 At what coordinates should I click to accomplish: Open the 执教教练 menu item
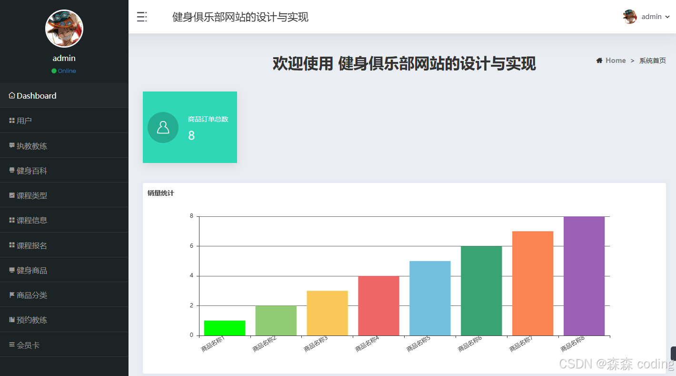pyautogui.click(x=64, y=146)
